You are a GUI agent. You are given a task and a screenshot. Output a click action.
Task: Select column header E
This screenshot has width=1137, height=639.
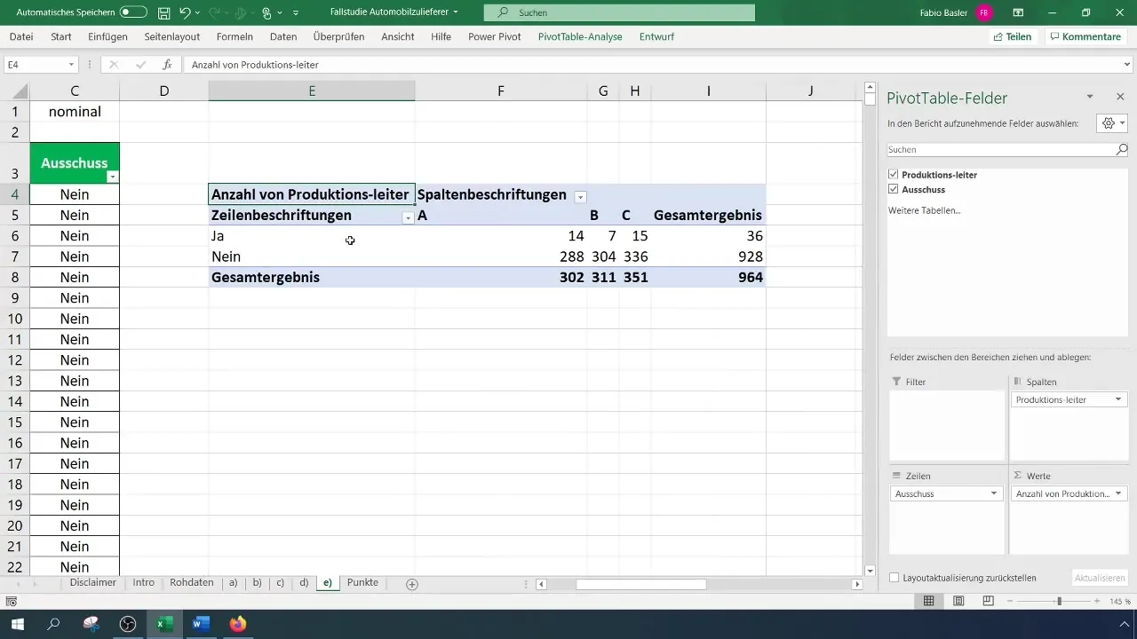(x=312, y=91)
